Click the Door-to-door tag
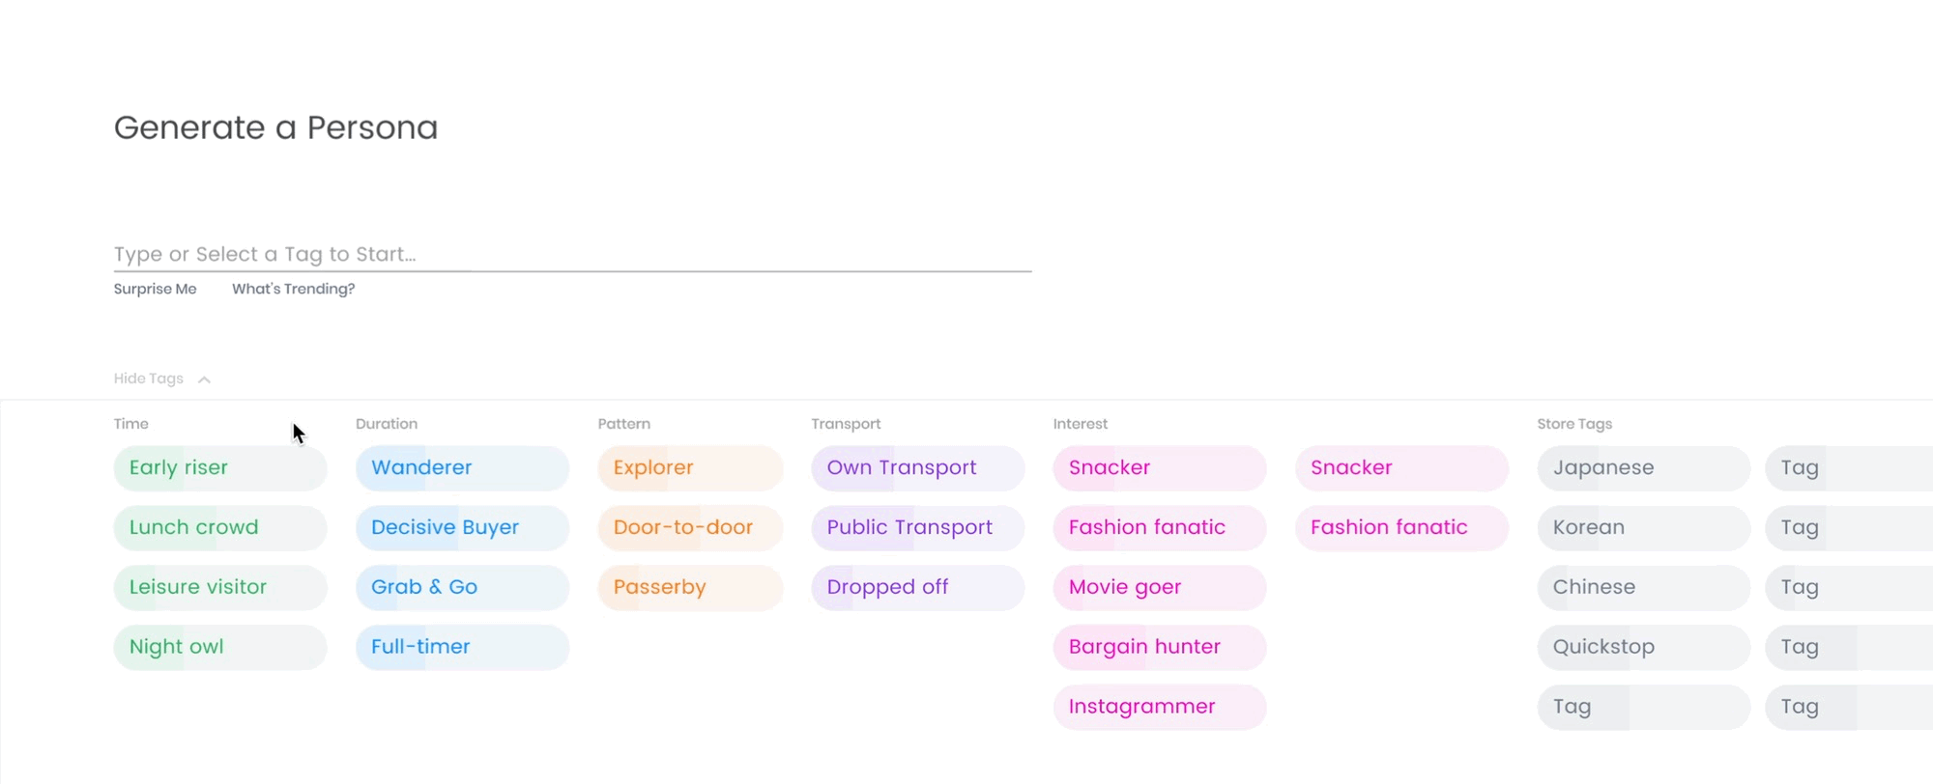The width and height of the screenshot is (1933, 784). pyautogui.click(x=690, y=528)
